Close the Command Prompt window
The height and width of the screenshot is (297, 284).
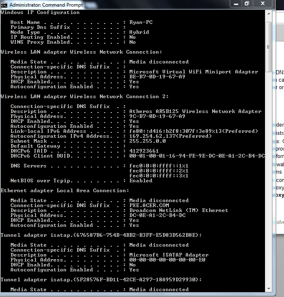263,4
